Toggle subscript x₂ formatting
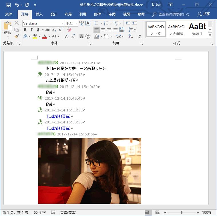Image resolution: width=217 pixels, height=216 pixels. coord(54,30)
